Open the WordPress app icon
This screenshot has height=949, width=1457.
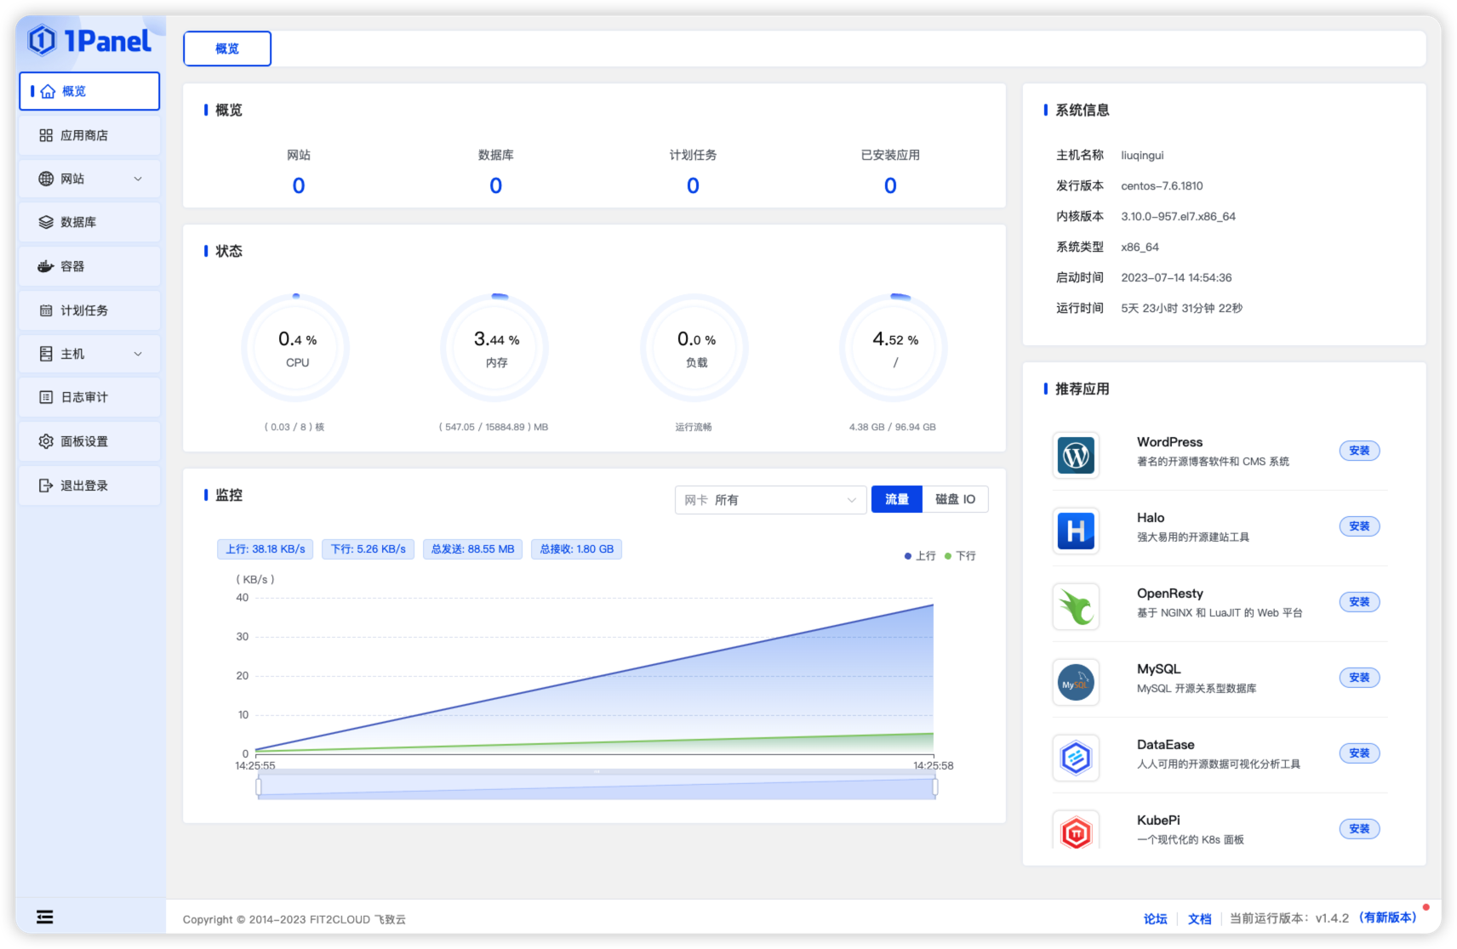point(1076,456)
